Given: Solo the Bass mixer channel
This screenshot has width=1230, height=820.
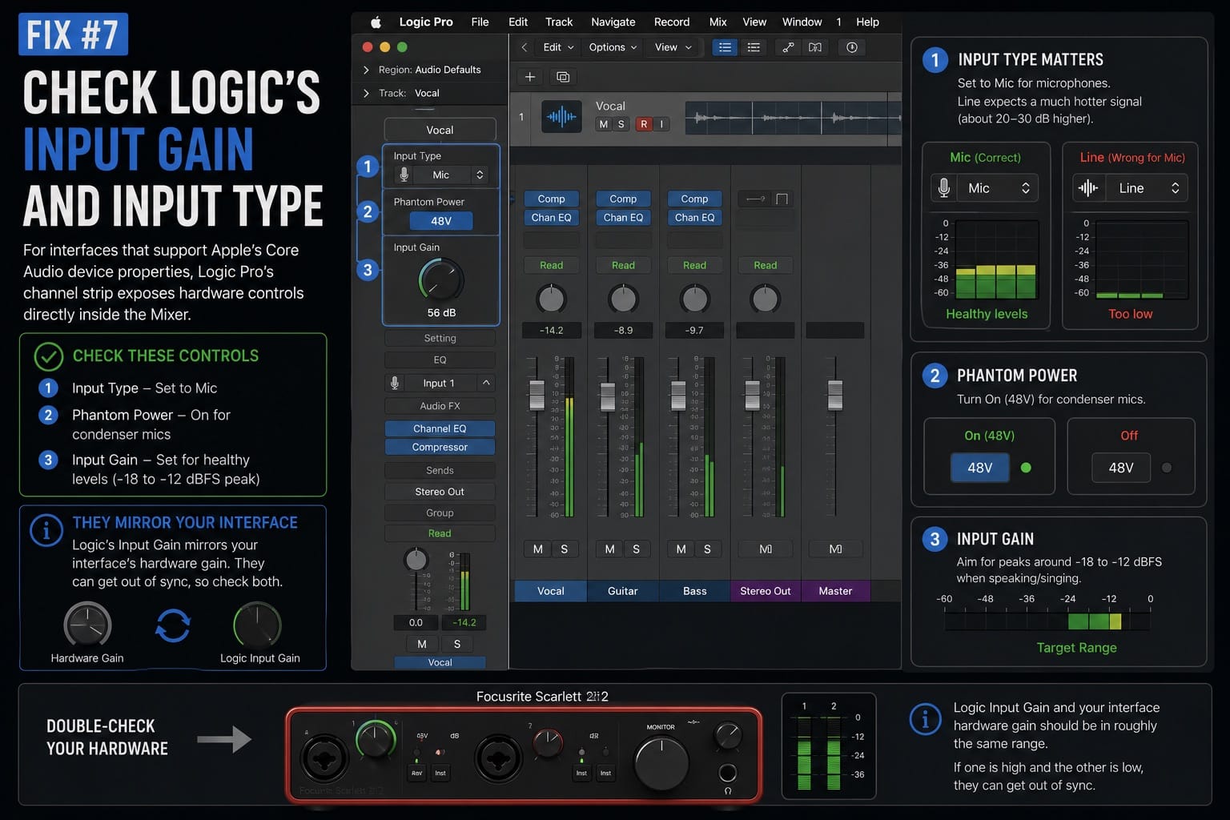Looking at the screenshot, I should pos(707,549).
